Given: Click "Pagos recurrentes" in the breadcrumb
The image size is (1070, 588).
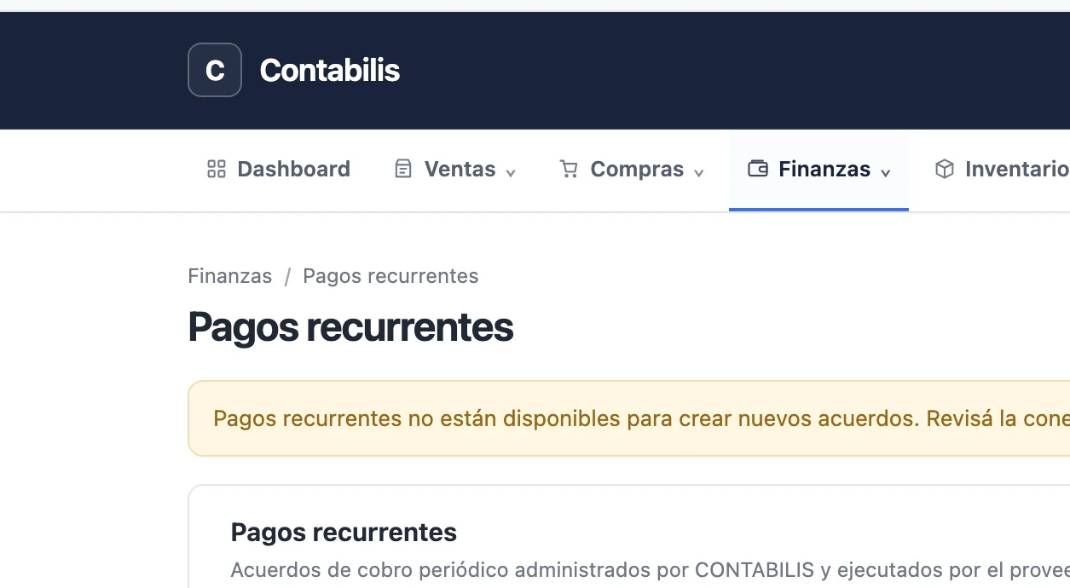Looking at the screenshot, I should [x=390, y=276].
